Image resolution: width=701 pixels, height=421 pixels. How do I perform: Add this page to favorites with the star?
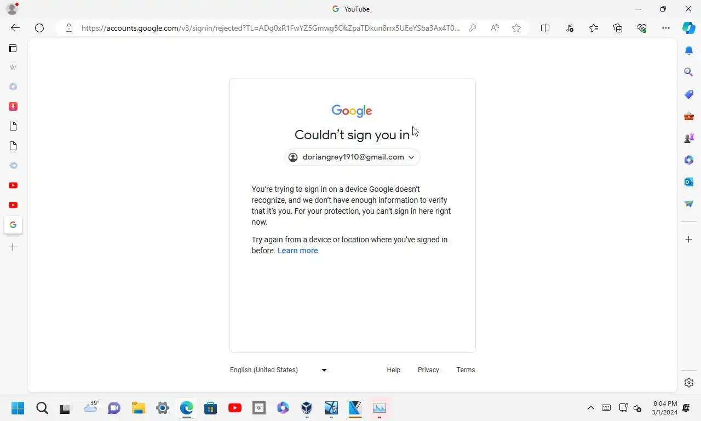click(516, 28)
